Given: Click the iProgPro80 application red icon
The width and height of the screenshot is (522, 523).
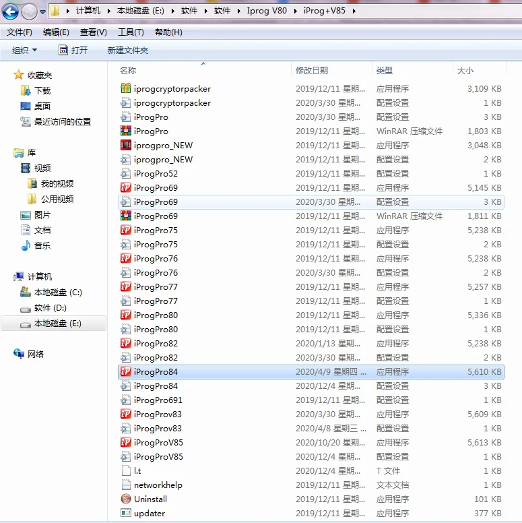Looking at the screenshot, I should click(126, 315).
